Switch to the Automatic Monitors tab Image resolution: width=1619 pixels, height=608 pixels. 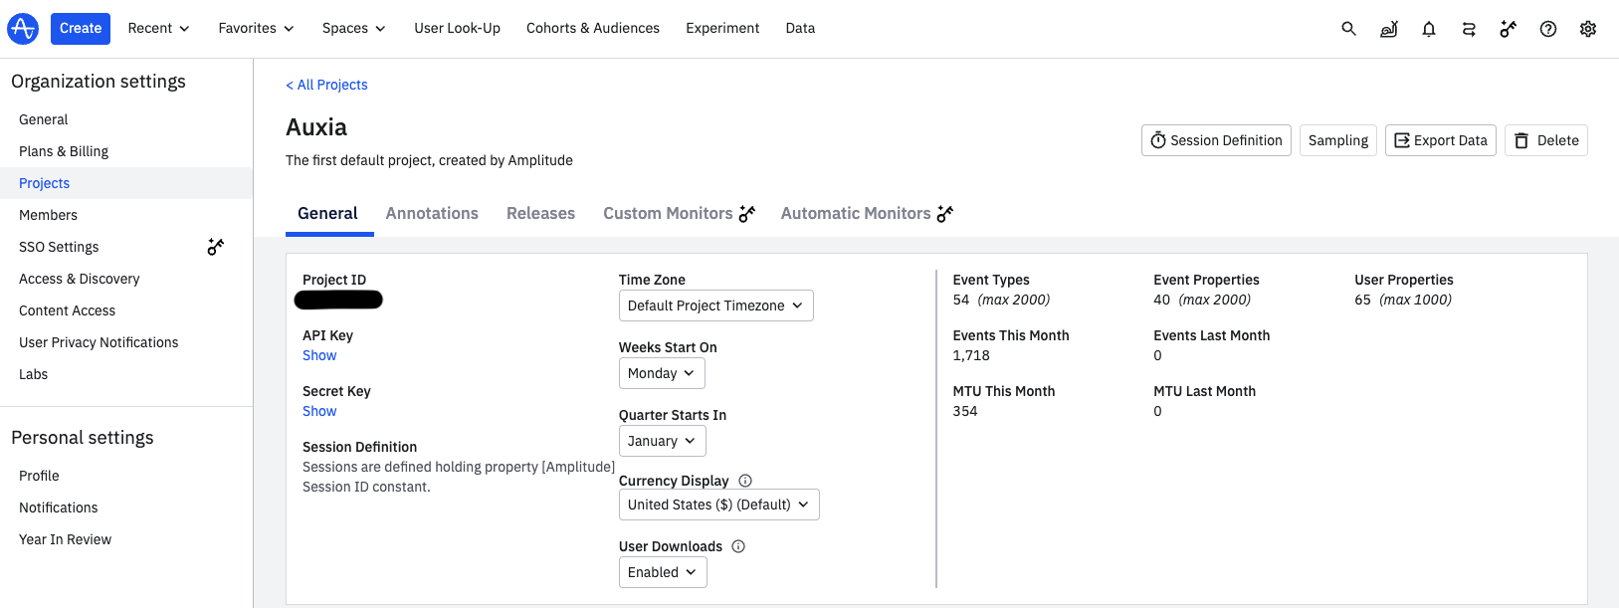click(x=856, y=213)
